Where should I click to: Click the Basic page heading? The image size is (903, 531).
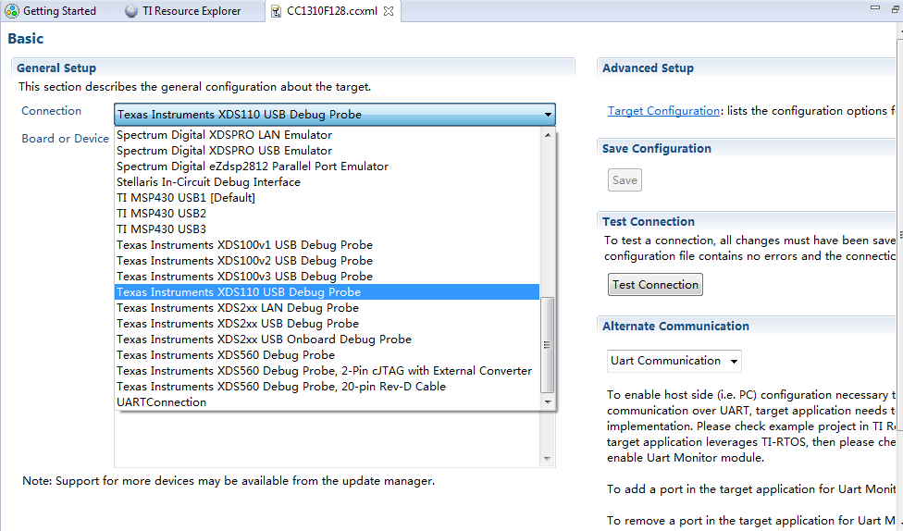pos(25,39)
